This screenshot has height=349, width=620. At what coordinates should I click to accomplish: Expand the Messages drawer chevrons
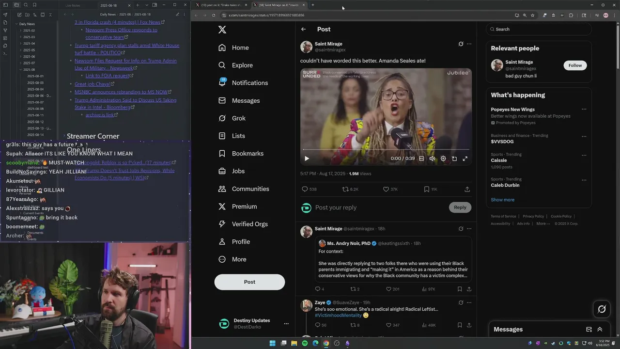(x=600, y=330)
